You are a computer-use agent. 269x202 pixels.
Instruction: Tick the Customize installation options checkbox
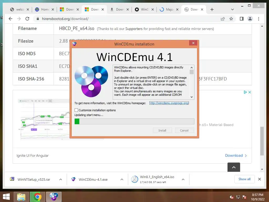click(x=76, y=110)
